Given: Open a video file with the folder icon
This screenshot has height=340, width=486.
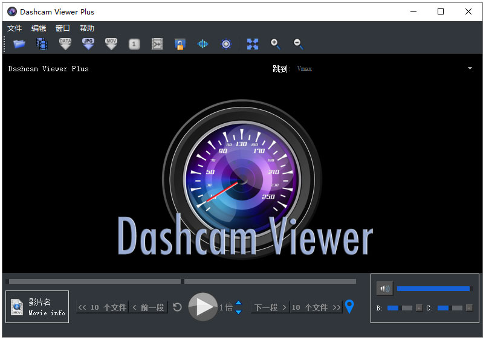Looking at the screenshot, I should (19, 44).
